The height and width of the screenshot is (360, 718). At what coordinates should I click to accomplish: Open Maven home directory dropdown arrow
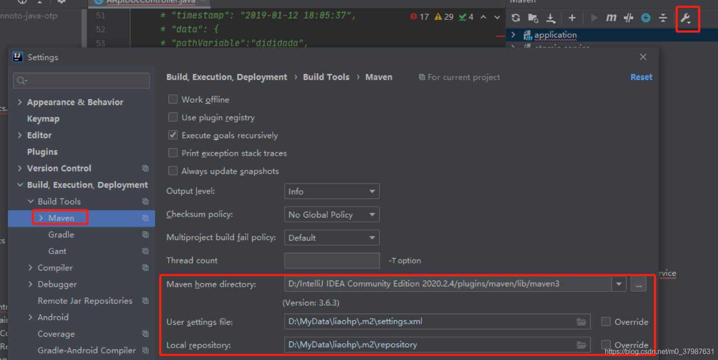(619, 284)
